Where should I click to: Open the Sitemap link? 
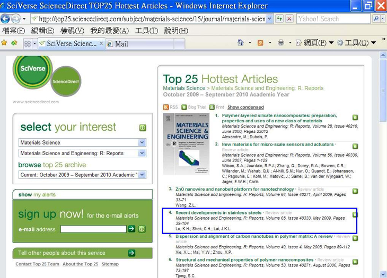click(x=110, y=264)
